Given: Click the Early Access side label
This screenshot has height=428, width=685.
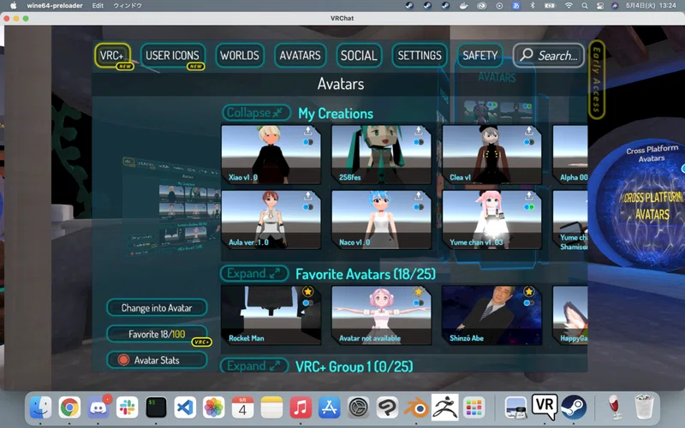Looking at the screenshot, I should [x=597, y=79].
